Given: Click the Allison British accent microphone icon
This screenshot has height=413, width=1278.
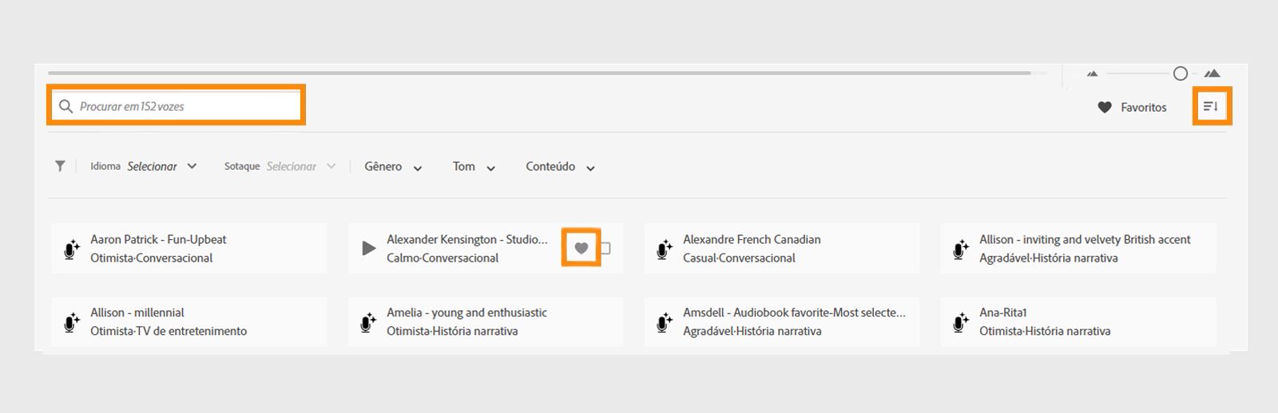Looking at the screenshot, I should 961,249.
